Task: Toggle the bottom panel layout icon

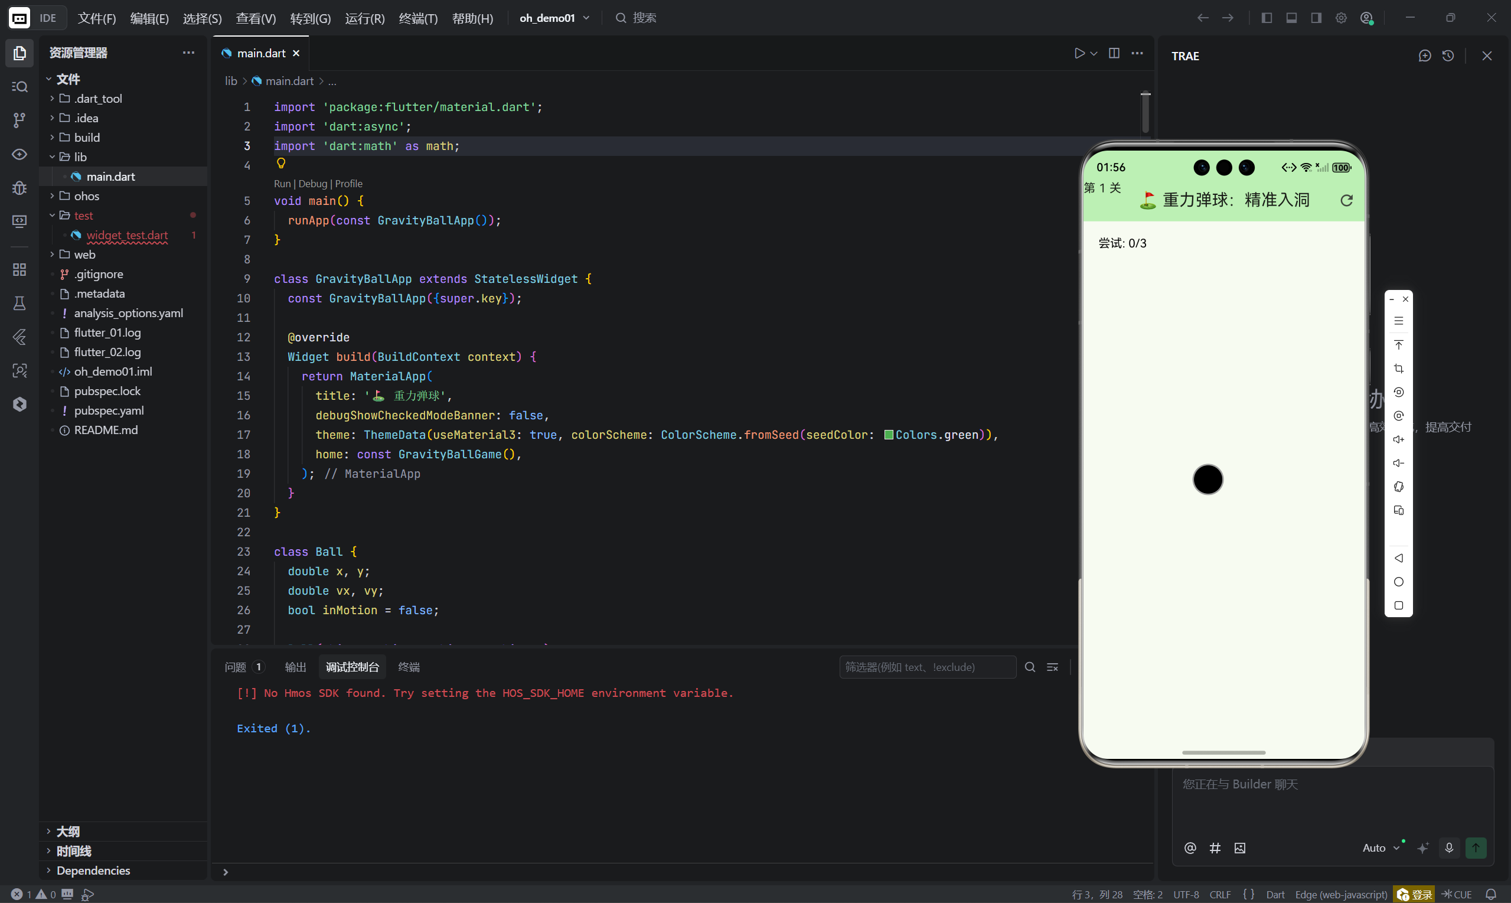Action: pyautogui.click(x=1291, y=18)
